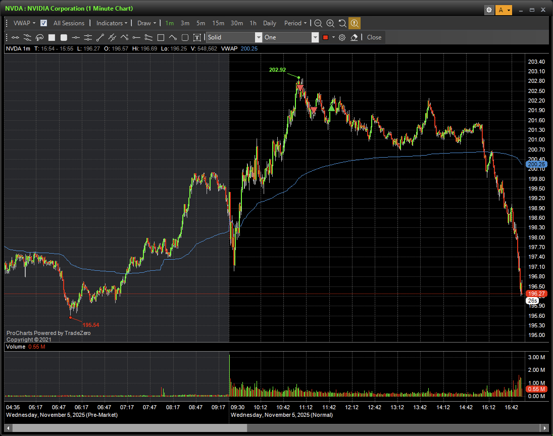Viewport: 553px width, 436px height.
Task: Click the All Sessions label
Action: pyautogui.click(x=69, y=23)
